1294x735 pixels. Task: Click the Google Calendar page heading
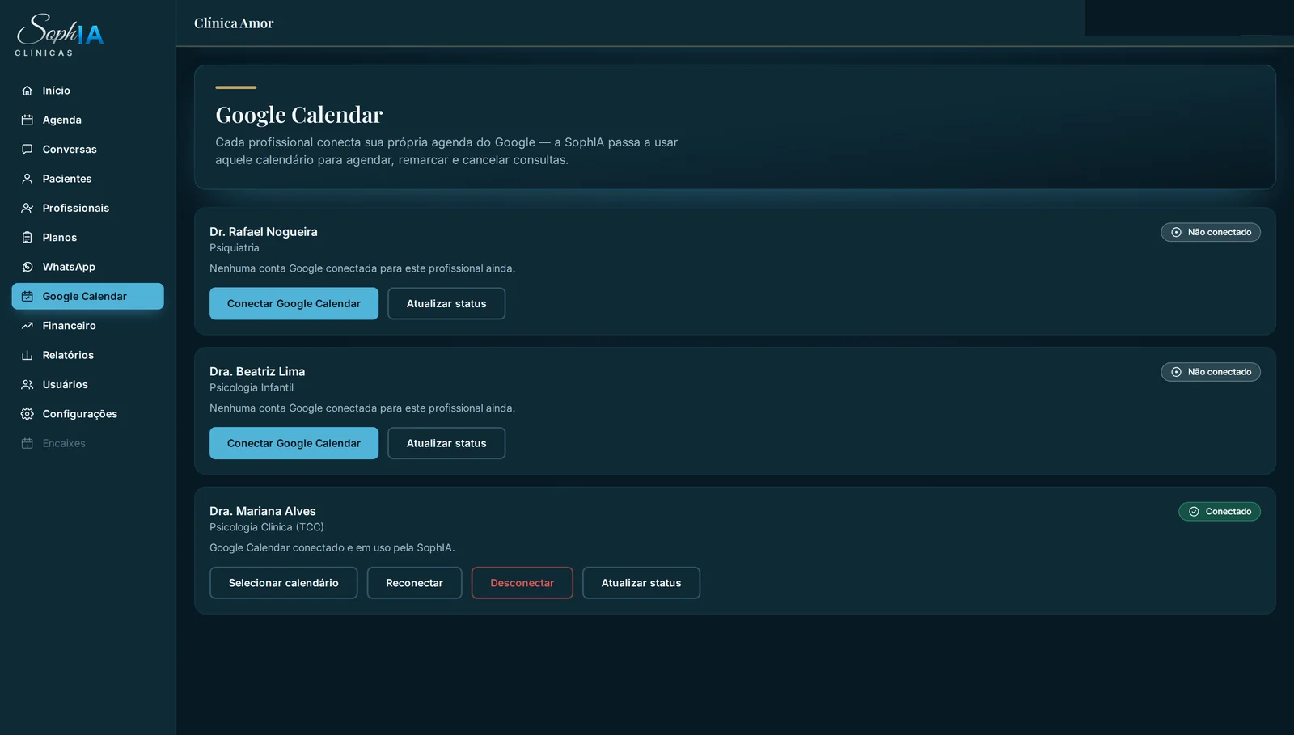coord(299,115)
